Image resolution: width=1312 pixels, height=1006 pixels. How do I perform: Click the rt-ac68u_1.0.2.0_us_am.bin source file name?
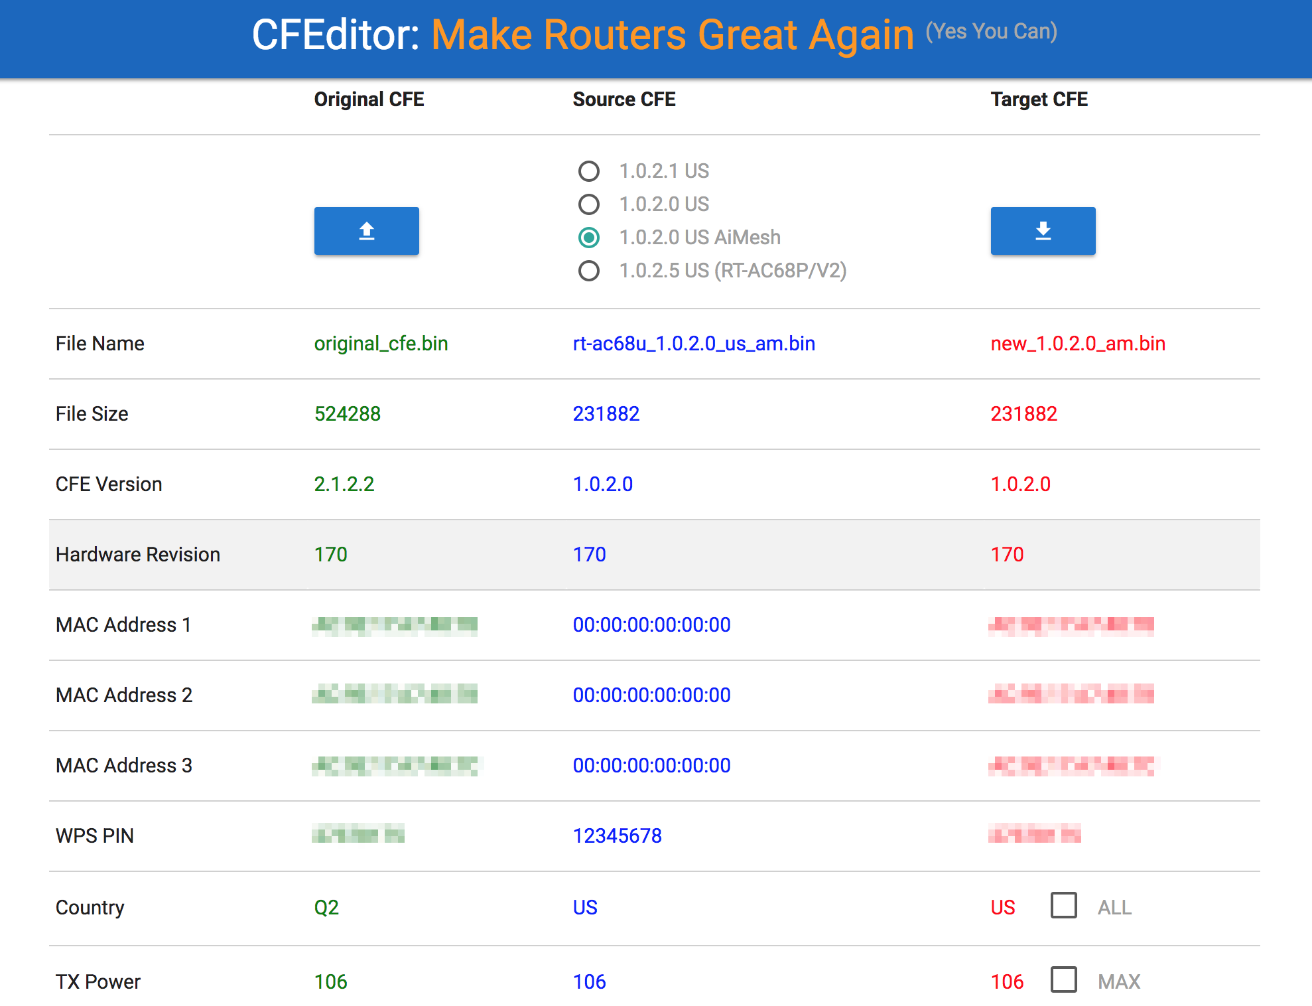(693, 344)
